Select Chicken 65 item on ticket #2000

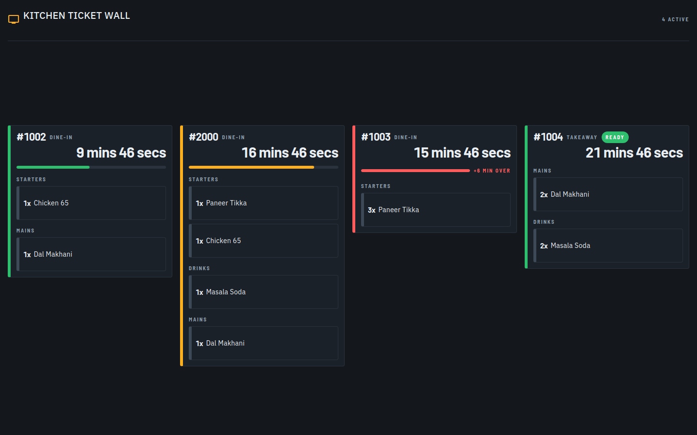click(x=263, y=241)
